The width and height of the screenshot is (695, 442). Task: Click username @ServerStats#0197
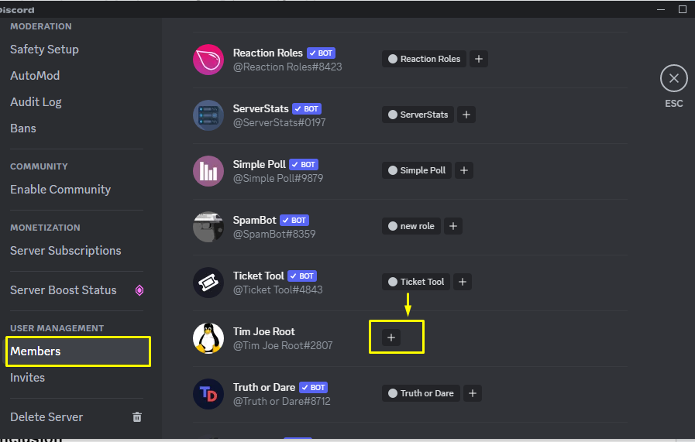tap(279, 123)
